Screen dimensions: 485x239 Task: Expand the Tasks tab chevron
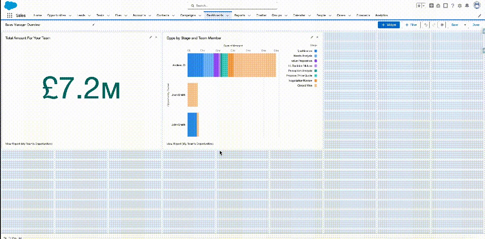point(108,15)
